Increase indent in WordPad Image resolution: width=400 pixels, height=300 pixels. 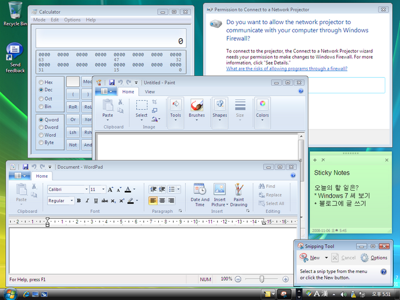coord(162,189)
